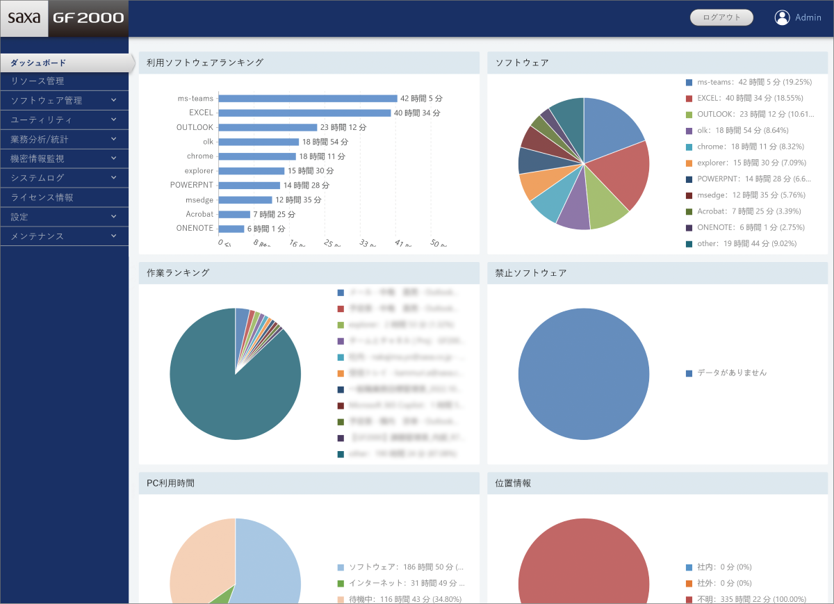Click the 待機中 legend color swatch

(x=341, y=599)
